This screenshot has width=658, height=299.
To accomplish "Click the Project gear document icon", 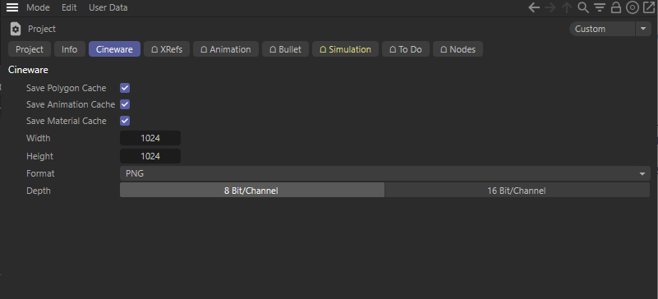I will tap(16, 29).
